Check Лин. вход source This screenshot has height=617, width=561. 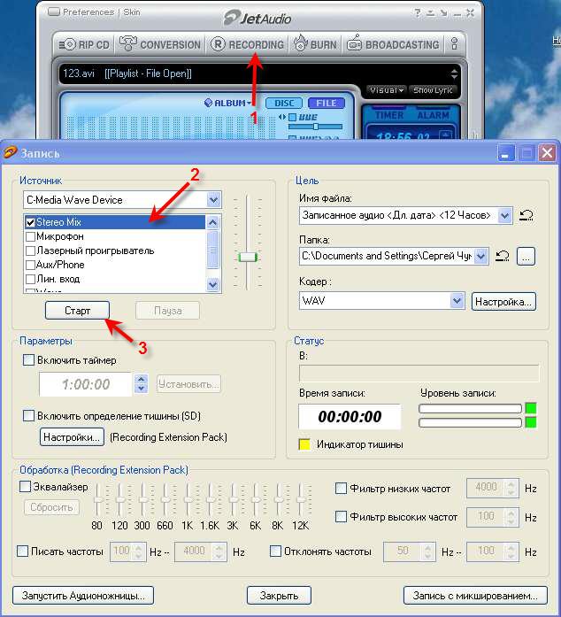click(x=30, y=279)
